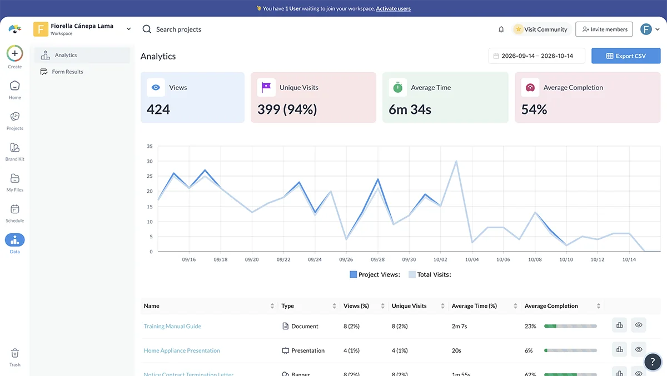This screenshot has width=667, height=376.
Task: Open the help question mark button
Action: [653, 362]
